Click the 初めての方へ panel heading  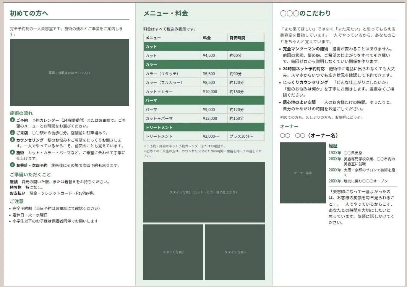tap(29, 13)
